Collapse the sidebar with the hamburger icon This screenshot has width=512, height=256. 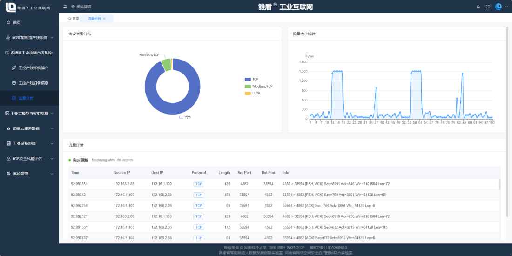click(65, 7)
